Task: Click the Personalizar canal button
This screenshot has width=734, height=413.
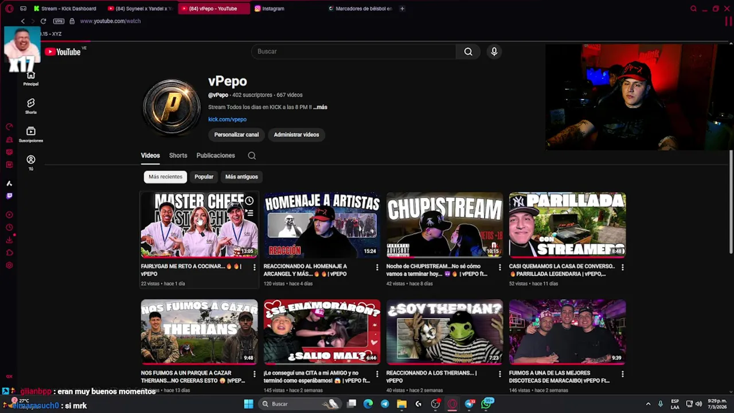Action: [236, 135]
